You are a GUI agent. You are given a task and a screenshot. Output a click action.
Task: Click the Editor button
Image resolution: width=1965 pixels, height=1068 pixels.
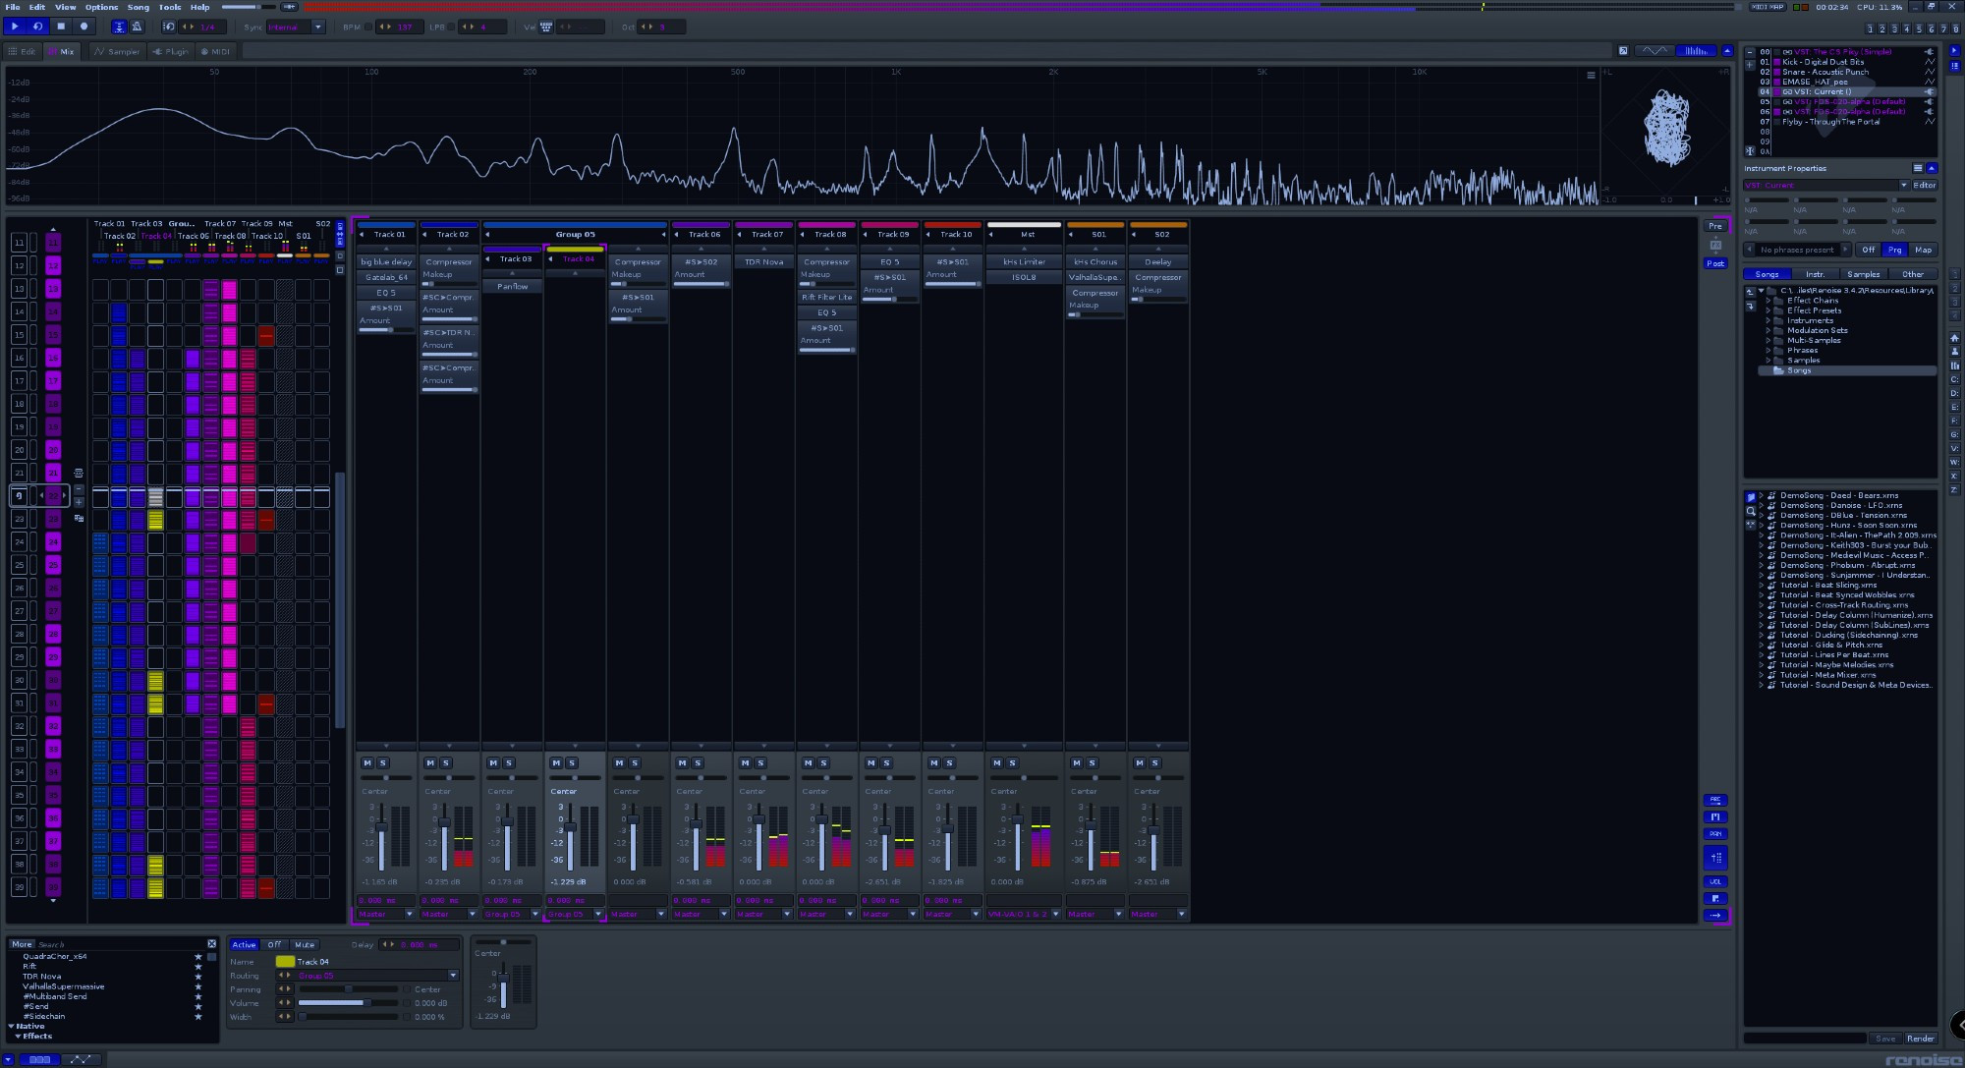click(x=1924, y=185)
